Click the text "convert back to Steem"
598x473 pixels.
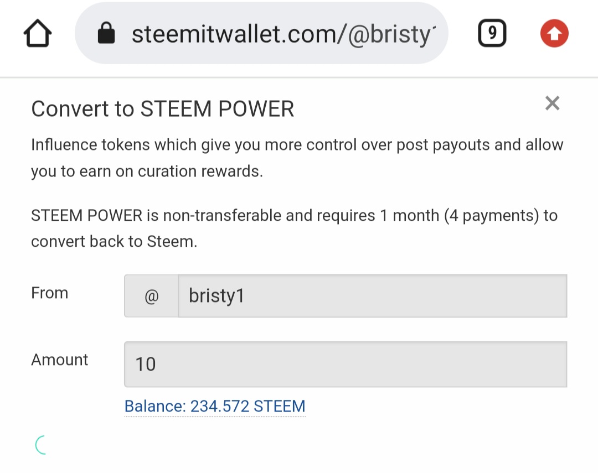[x=112, y=242]
